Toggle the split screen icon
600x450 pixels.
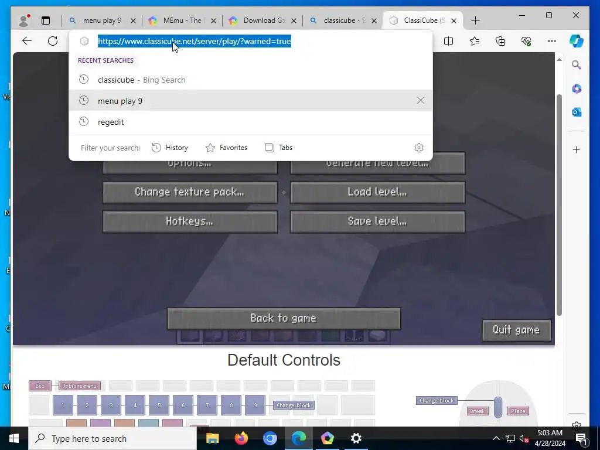pos(448,41)
